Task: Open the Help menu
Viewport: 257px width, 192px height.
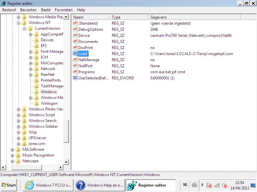Action: tap(81, 10)
